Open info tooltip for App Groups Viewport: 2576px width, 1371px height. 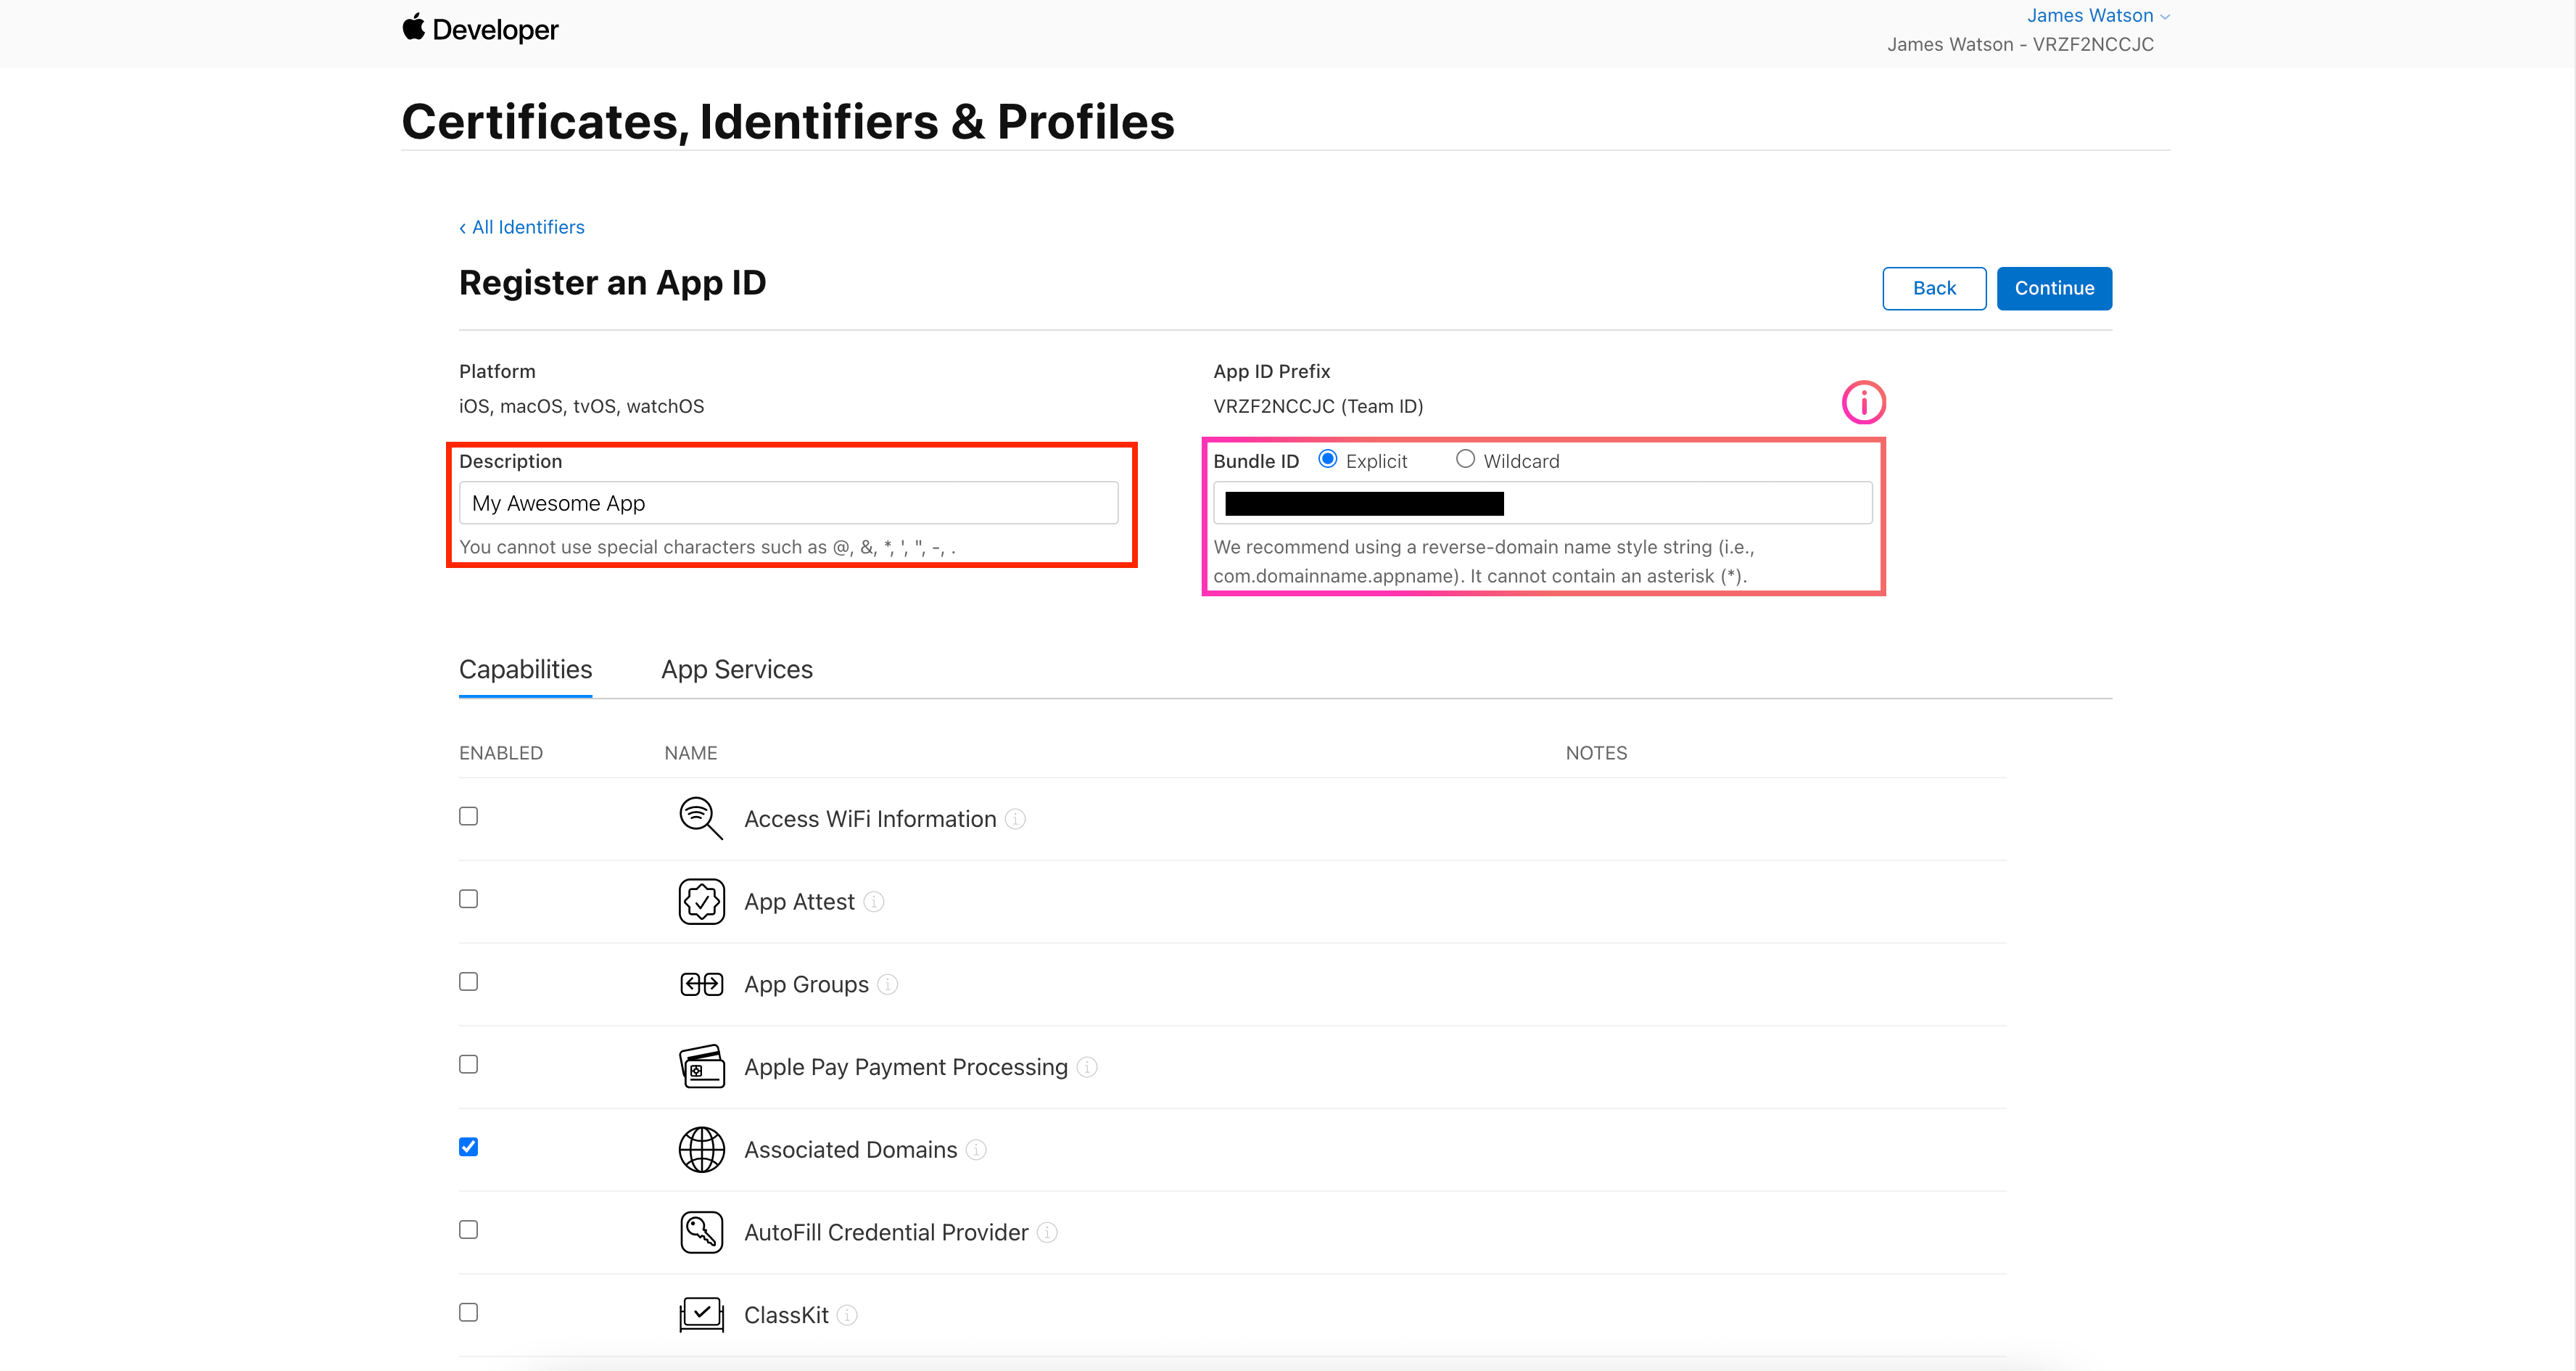[x=887, y=985]
